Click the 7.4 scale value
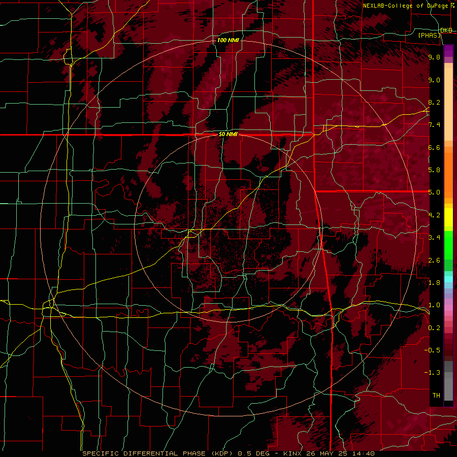Screen dimensions: 457x457 coord(434,125)
